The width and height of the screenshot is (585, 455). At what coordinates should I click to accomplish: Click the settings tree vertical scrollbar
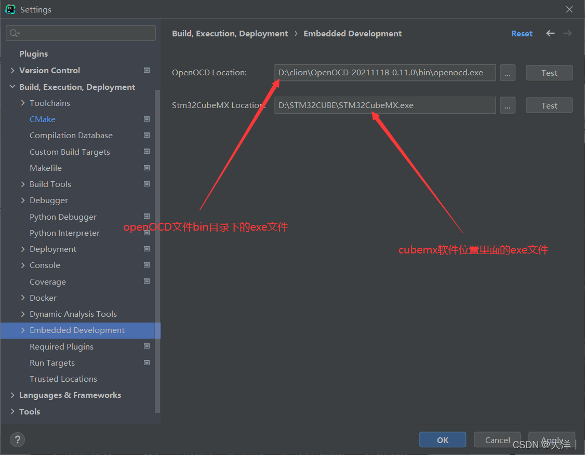(x=157, y=251)
